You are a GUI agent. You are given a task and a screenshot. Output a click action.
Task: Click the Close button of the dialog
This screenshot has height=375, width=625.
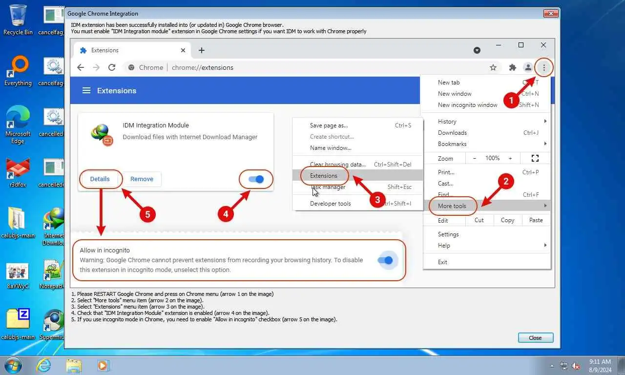pos(535,337)
